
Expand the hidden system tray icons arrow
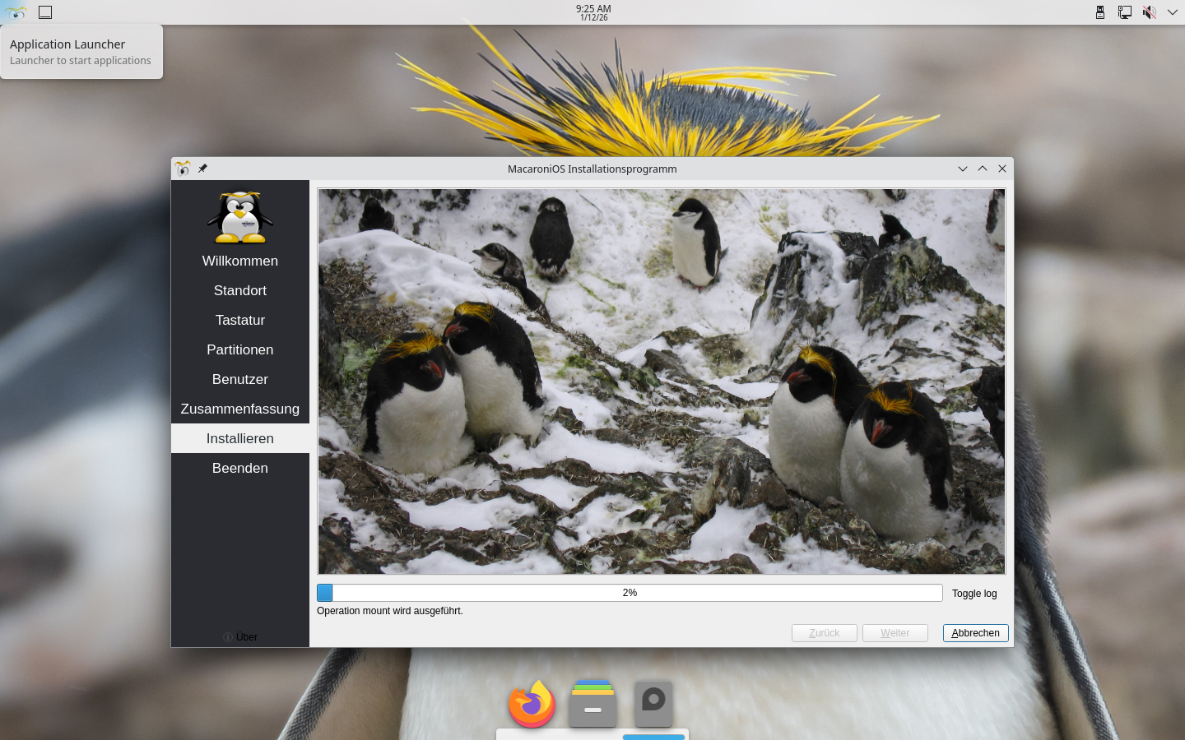[1172, 12]
